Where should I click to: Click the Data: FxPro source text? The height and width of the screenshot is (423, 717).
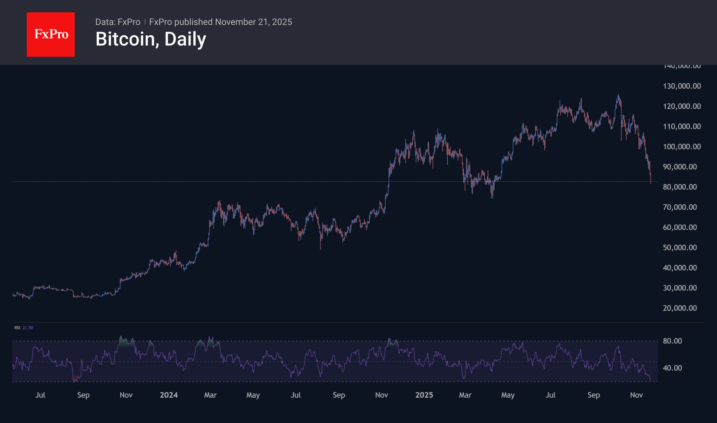(118, 22)
